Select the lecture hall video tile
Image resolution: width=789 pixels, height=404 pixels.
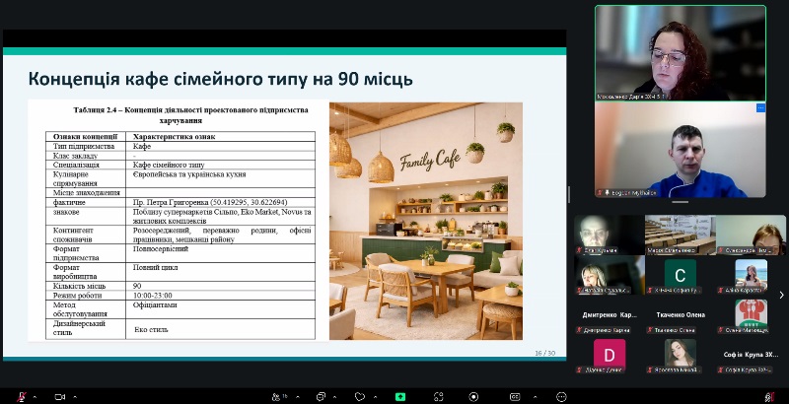680,235
